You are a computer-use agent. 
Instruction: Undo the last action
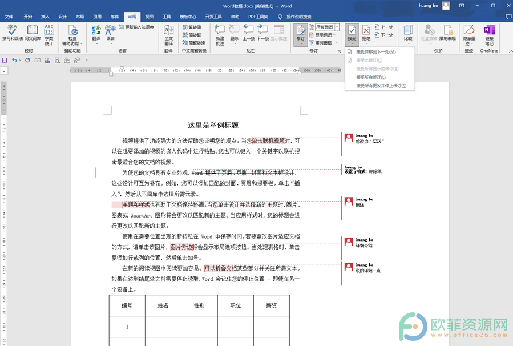click(14, 60)
